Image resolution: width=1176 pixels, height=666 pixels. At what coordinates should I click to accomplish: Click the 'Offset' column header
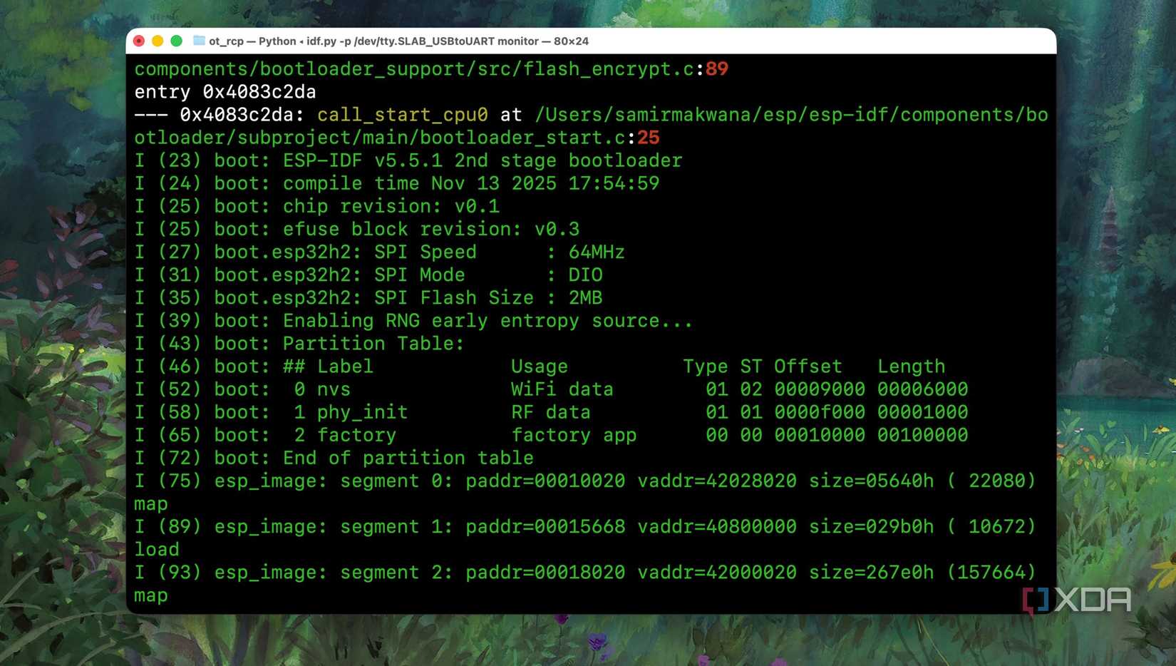[x=808, y=367]
